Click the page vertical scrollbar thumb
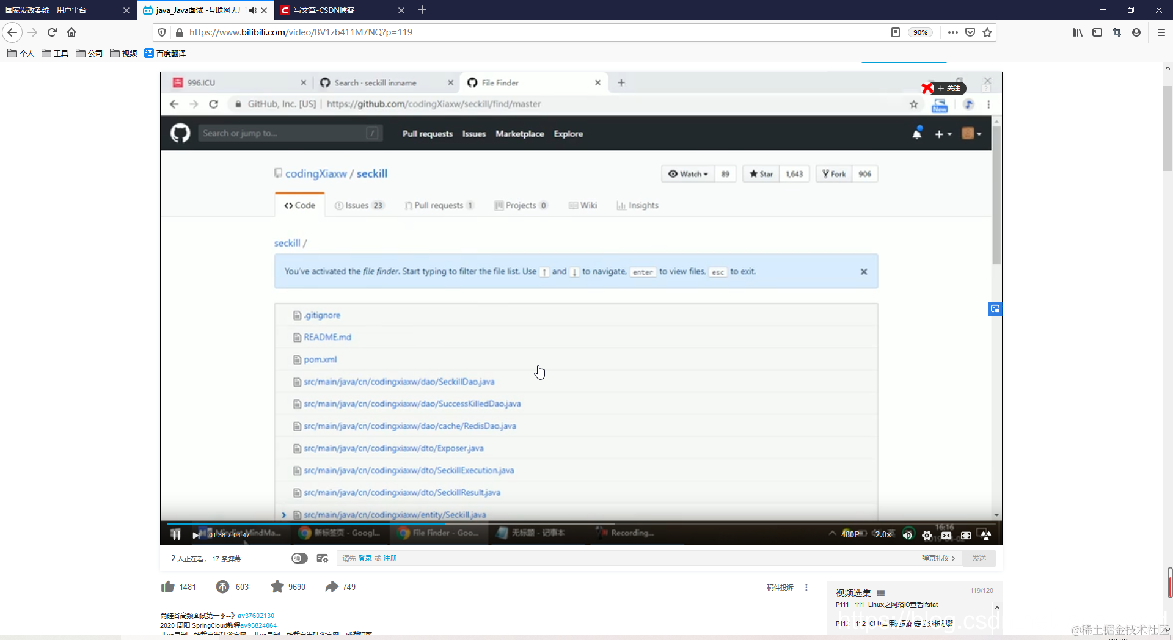Screen dimensions: 1173x640 (1168, 128)
